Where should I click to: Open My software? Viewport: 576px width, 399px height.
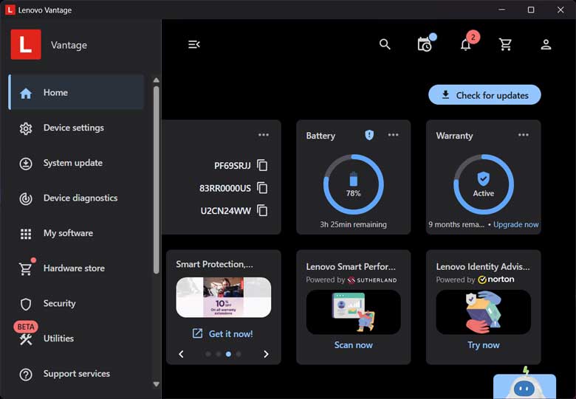point(76,233)
